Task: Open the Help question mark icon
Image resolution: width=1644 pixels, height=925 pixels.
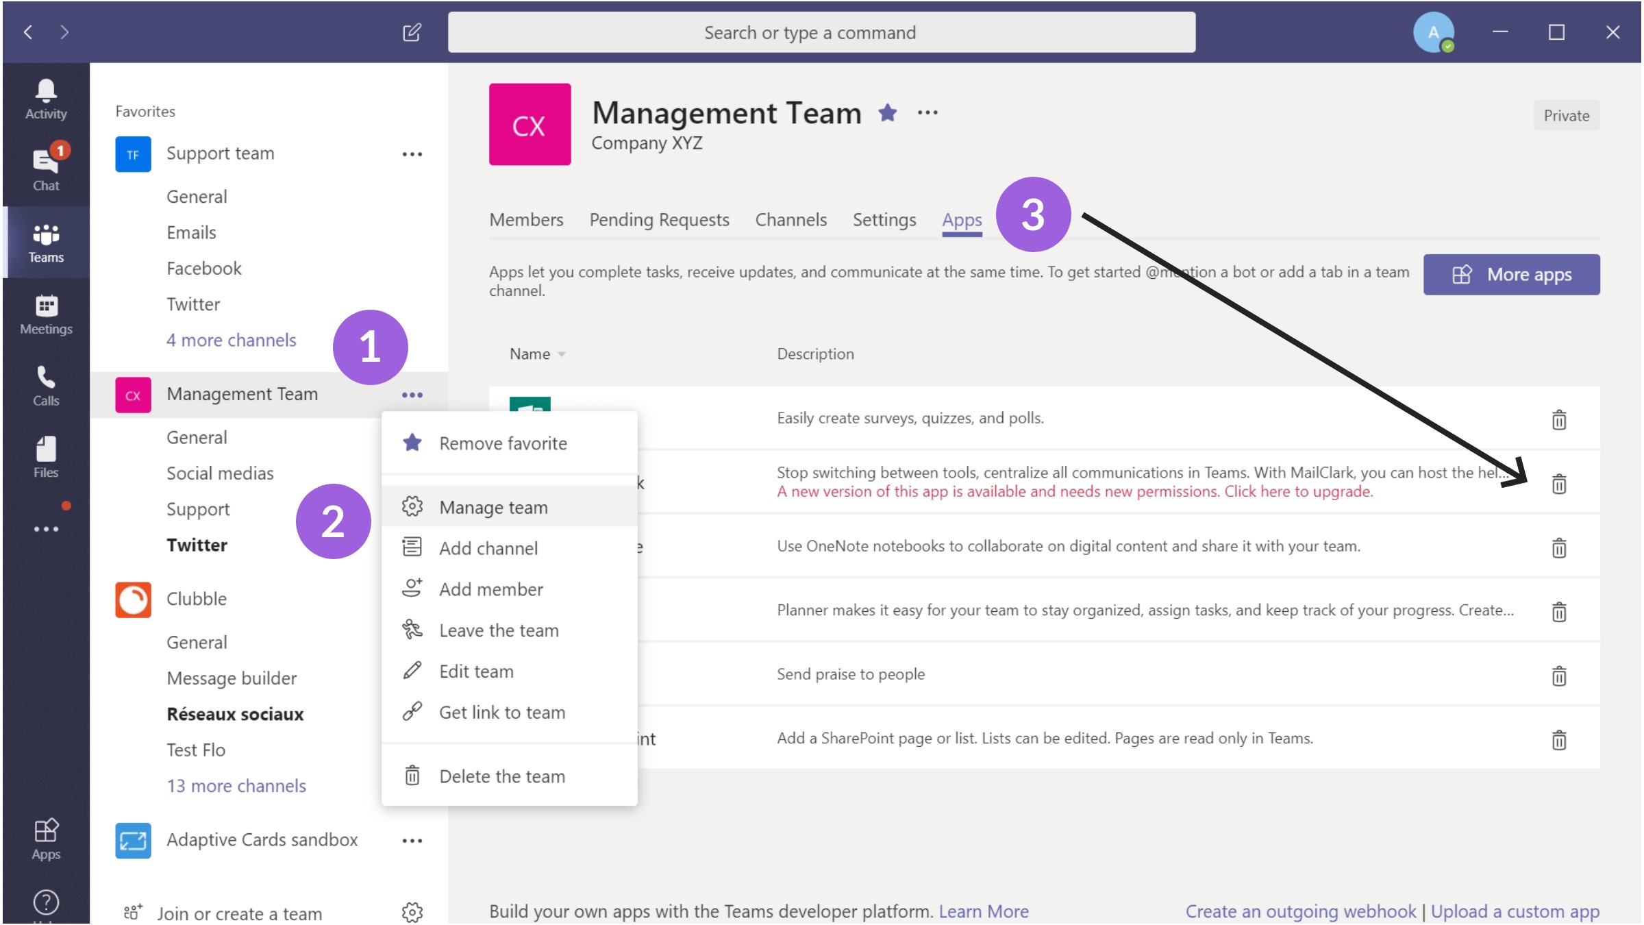Action: coord(46,902)
